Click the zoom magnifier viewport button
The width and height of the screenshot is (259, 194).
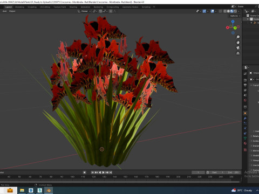pyautogui.click(x=238, y=37)
